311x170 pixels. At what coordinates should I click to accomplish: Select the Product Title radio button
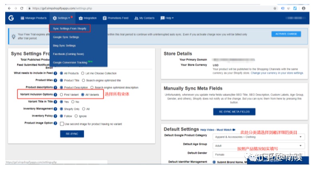[61, 80]
